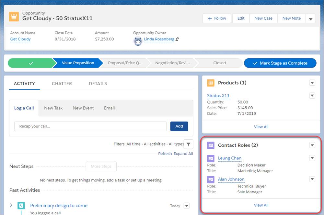Open the Contact Roles panel dropdown
The image size is (324, 215).
click(312, 145)
